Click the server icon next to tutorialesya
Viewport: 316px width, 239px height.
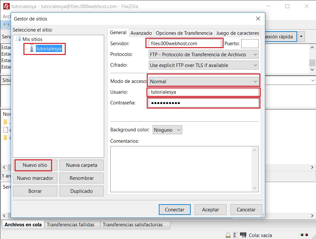coord(32,48)
